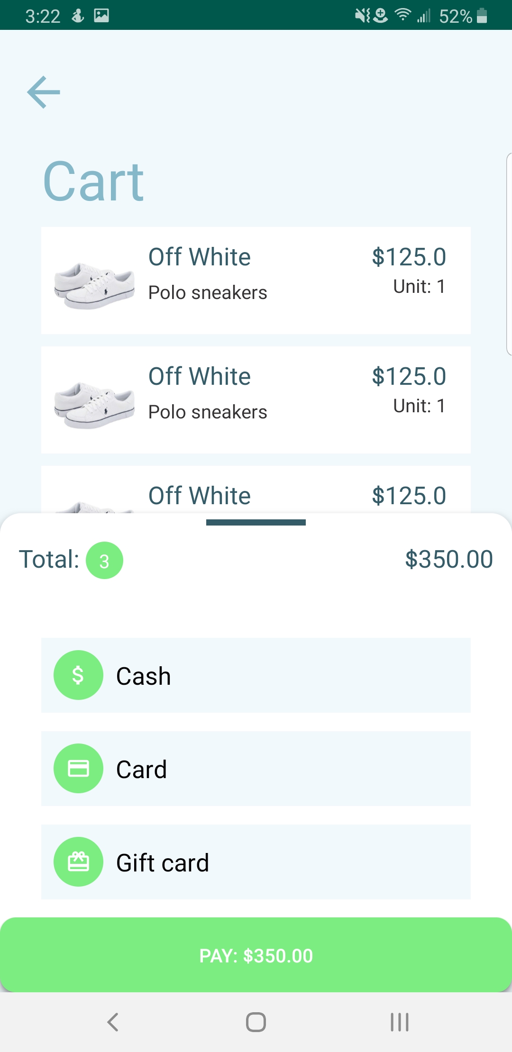The width and height of the screenshot is (512, 1052).
Task: Tap the $350.00 total amount
Action: (x=448, y=559)
